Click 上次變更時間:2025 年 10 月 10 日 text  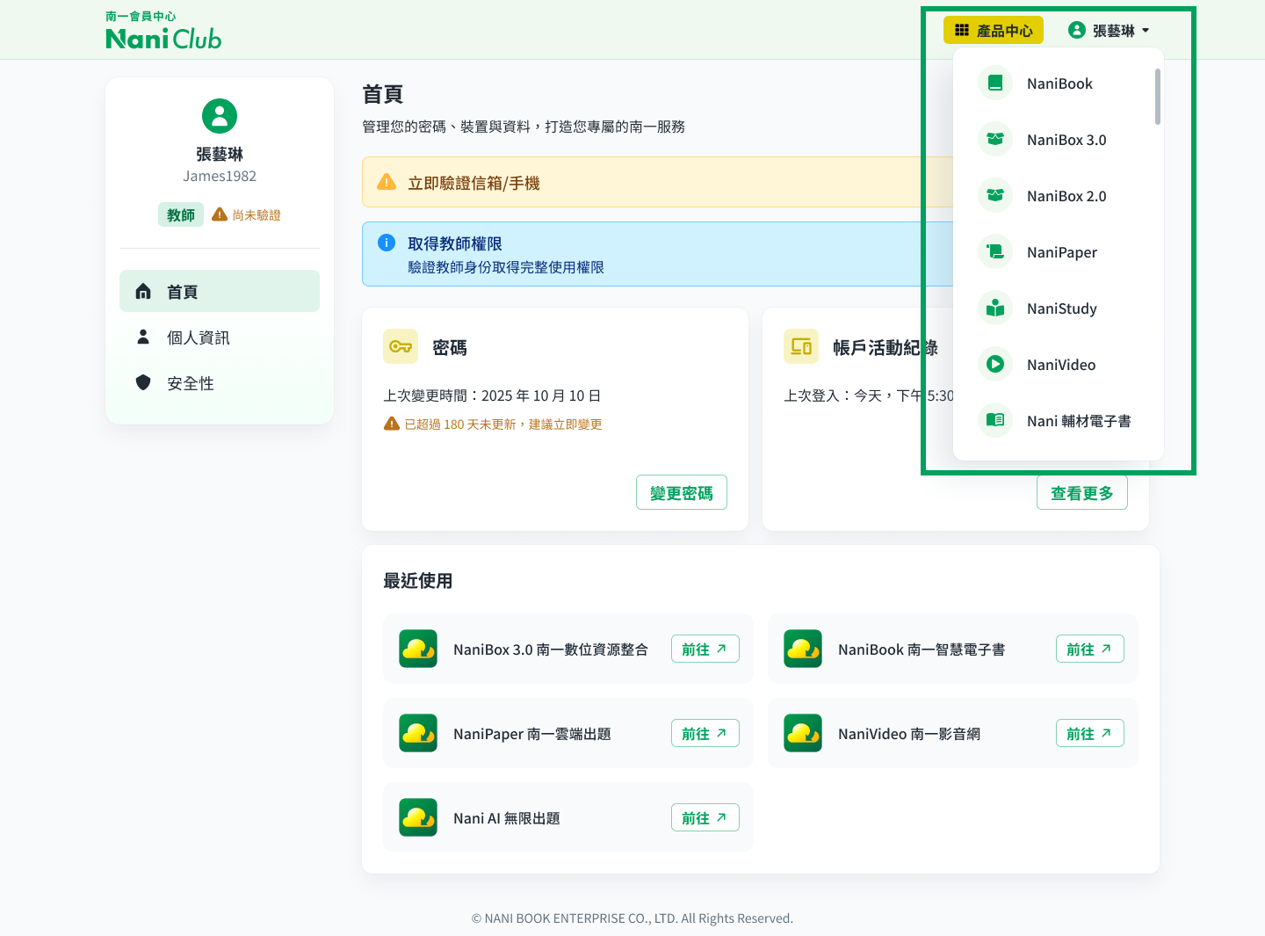[x=493, y=395]
